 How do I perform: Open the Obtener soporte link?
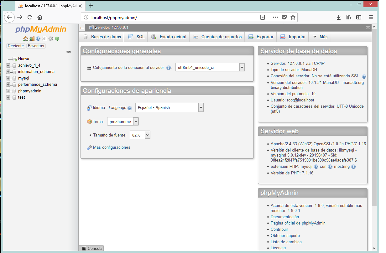point(285,236)
